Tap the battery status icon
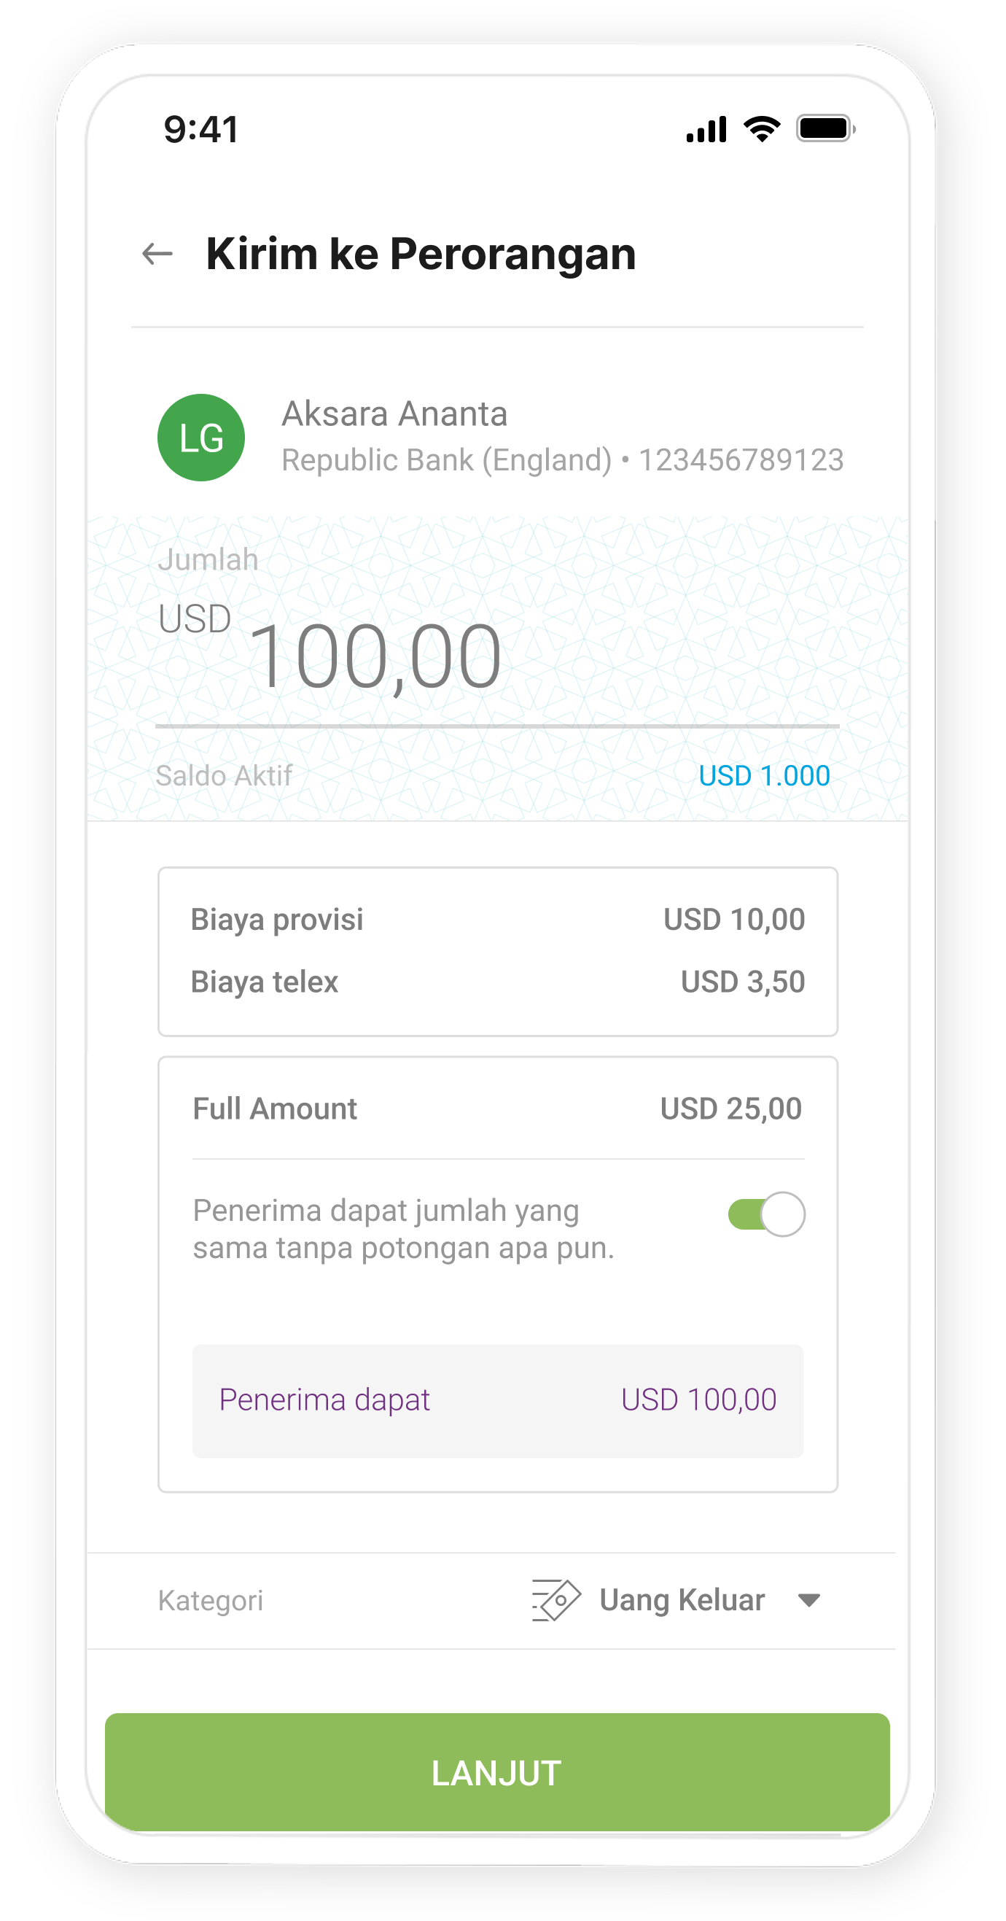The image size is (1006, 1921). [x=825, y=129]
